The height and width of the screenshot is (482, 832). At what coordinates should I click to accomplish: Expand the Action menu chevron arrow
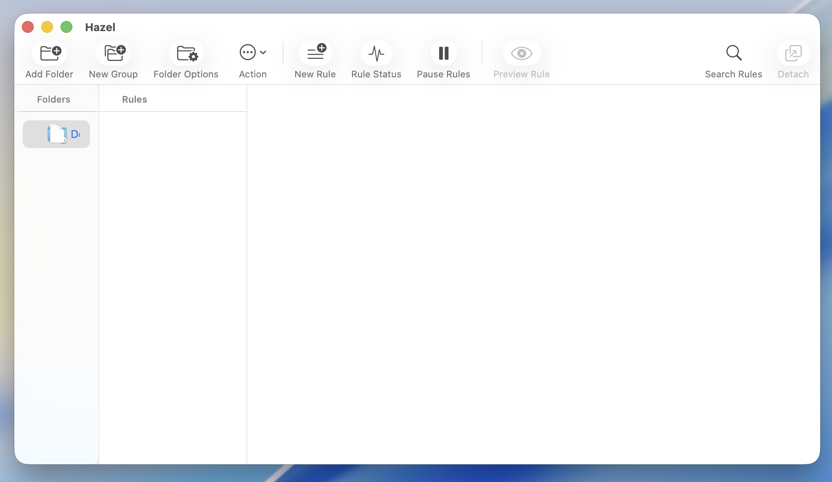(263, 53)
